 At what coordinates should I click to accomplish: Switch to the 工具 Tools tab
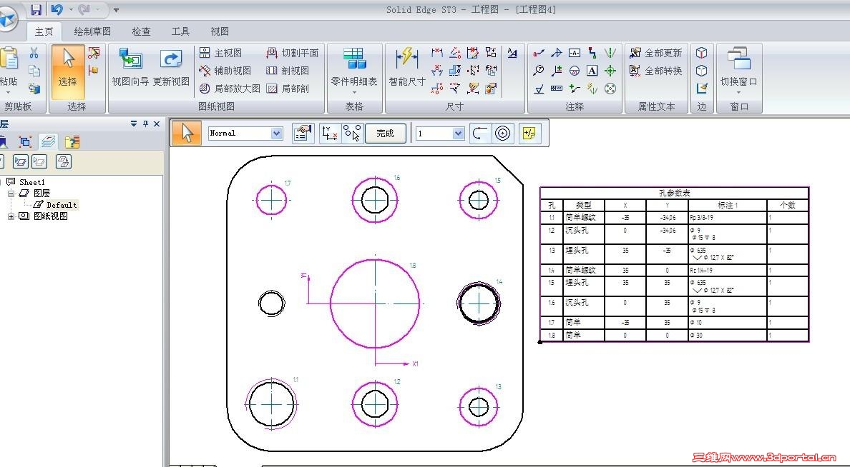180,31
